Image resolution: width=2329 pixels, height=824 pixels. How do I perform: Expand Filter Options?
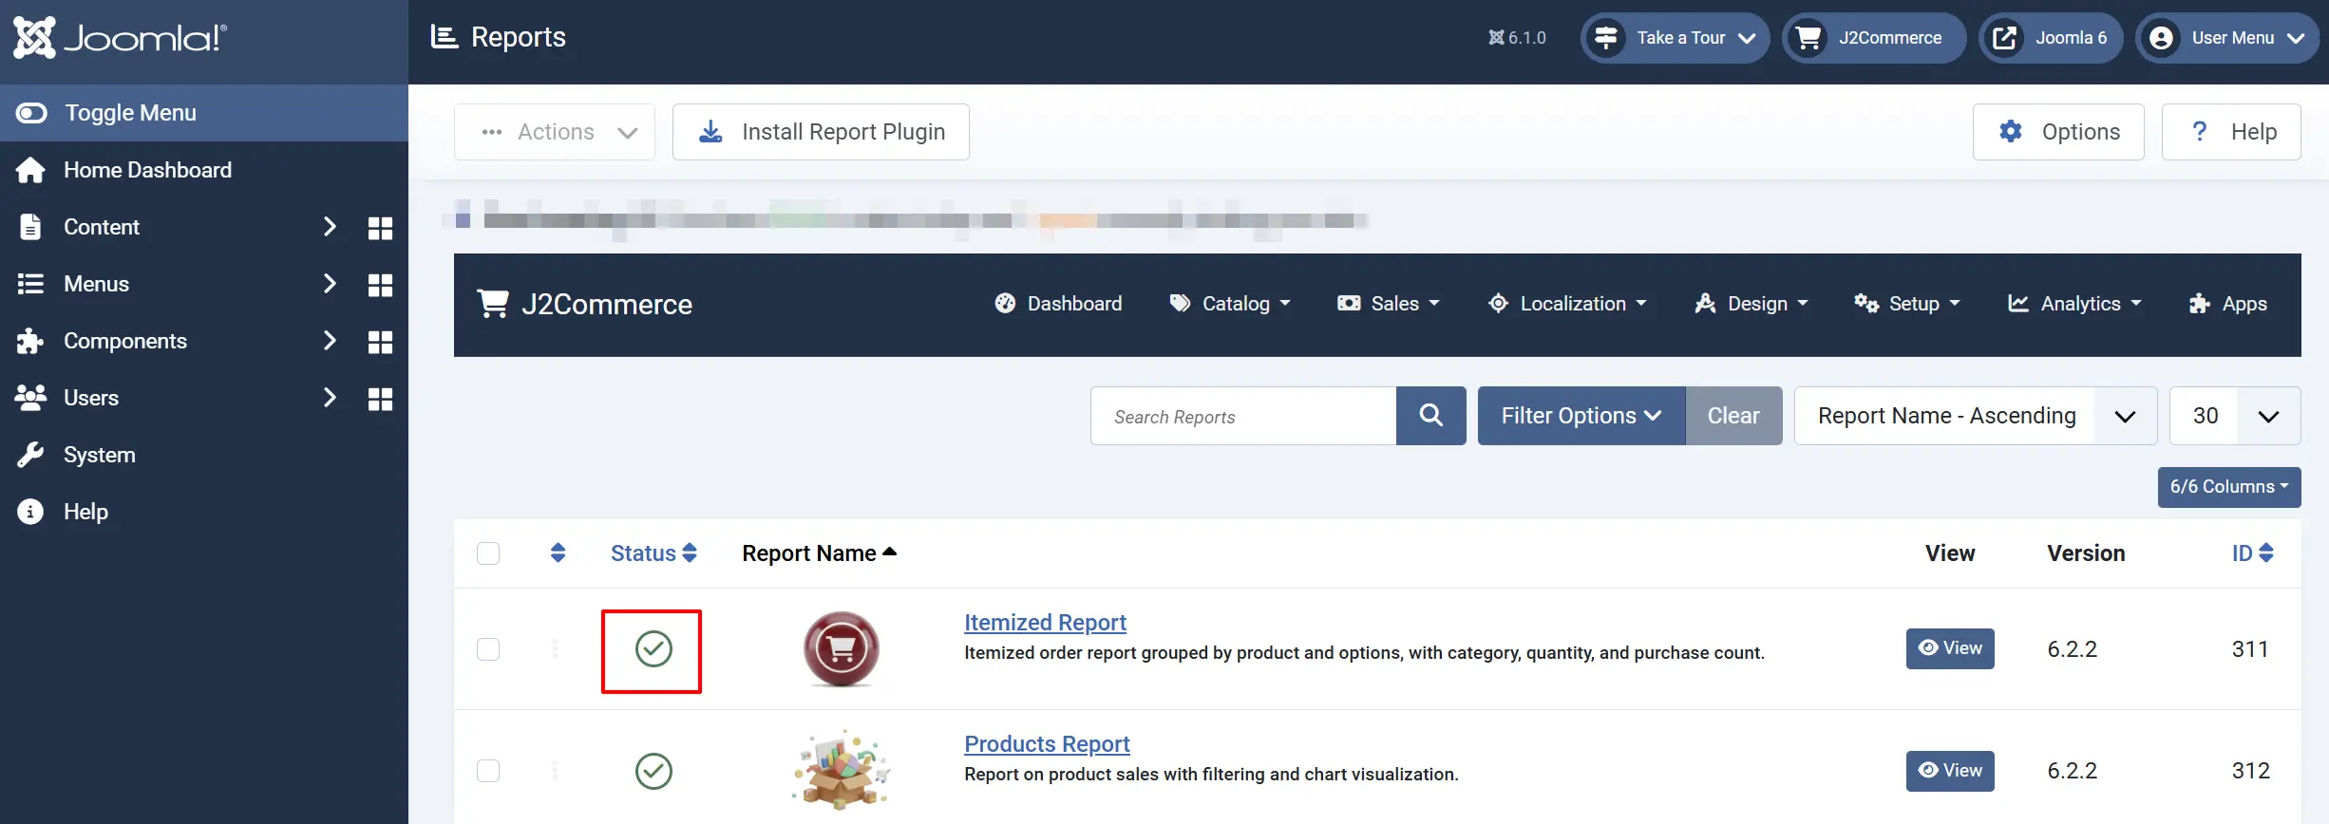coord(1581,416)
